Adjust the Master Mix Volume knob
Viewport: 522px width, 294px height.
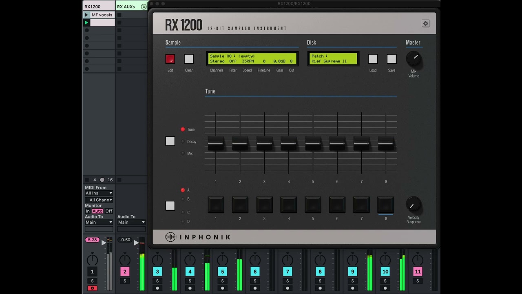[x=414, y=59]
